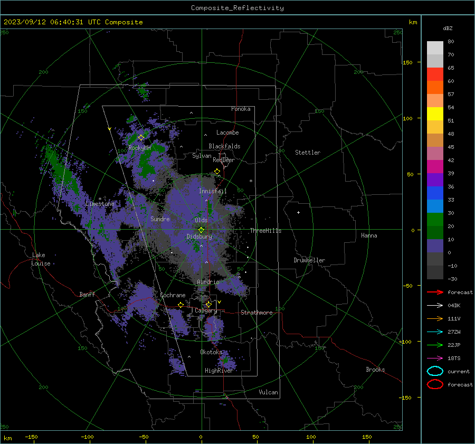Click the Drumheller label
475x444 pixels.
(309, 260)
